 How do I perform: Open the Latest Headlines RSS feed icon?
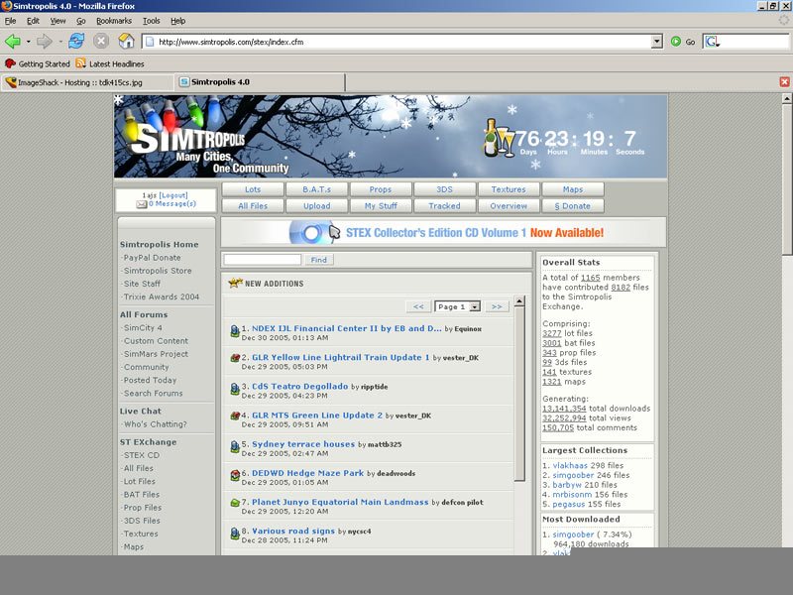pos(80,63)
